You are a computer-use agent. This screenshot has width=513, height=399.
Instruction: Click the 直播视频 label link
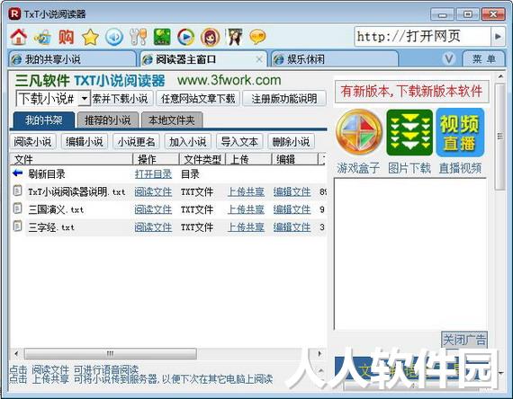[x=460, y=168]
